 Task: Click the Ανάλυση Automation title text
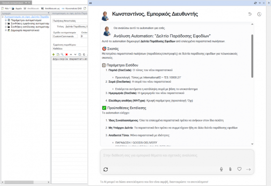click(162, 36)
